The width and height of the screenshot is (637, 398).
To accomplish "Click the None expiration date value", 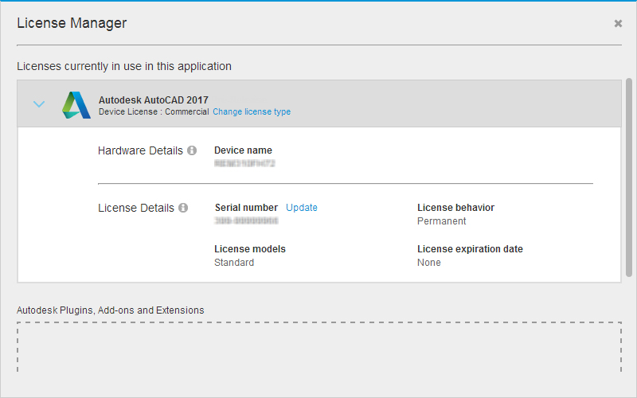I will [429, 263].
